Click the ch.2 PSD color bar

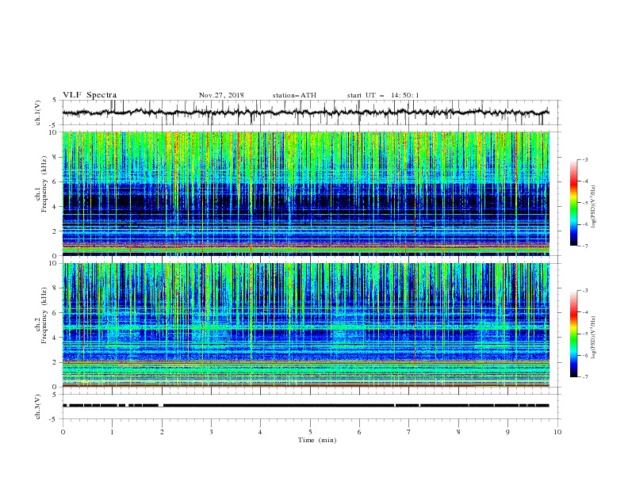coord(574,334)
